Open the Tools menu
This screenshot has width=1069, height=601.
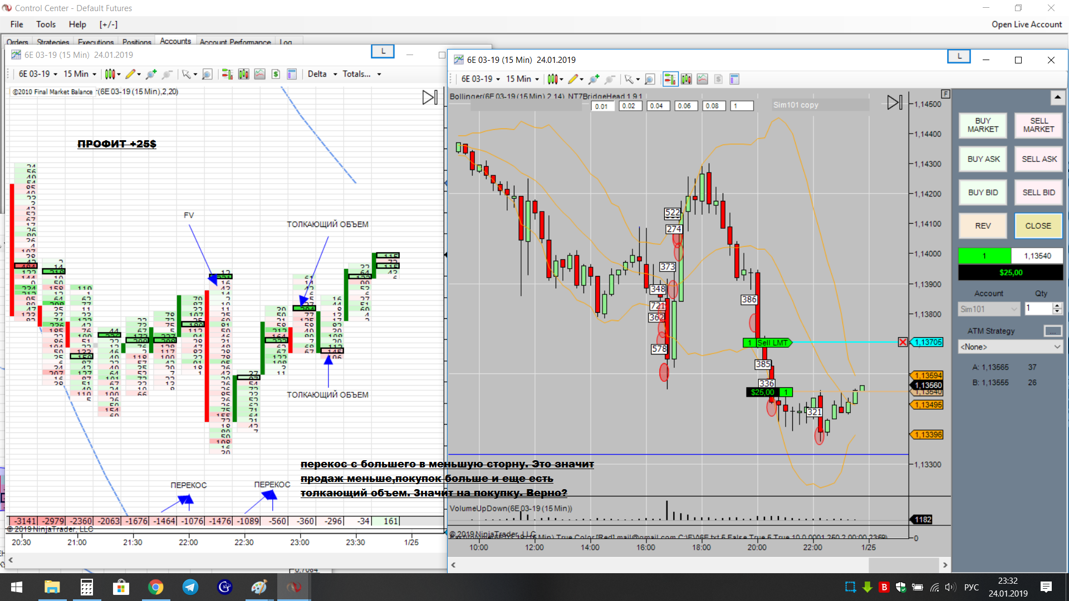coord(46,24)
